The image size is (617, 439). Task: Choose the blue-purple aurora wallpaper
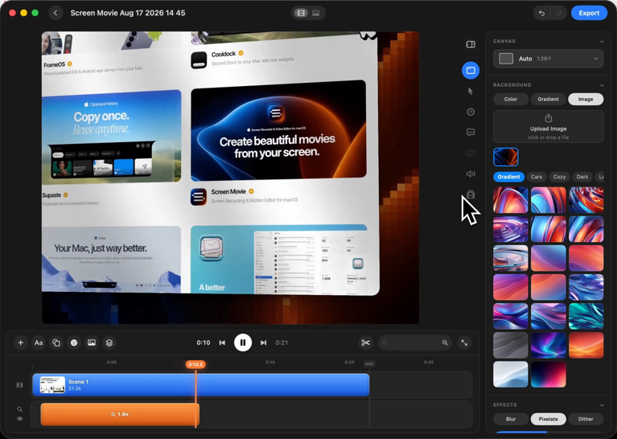click(x=548, y=346)
